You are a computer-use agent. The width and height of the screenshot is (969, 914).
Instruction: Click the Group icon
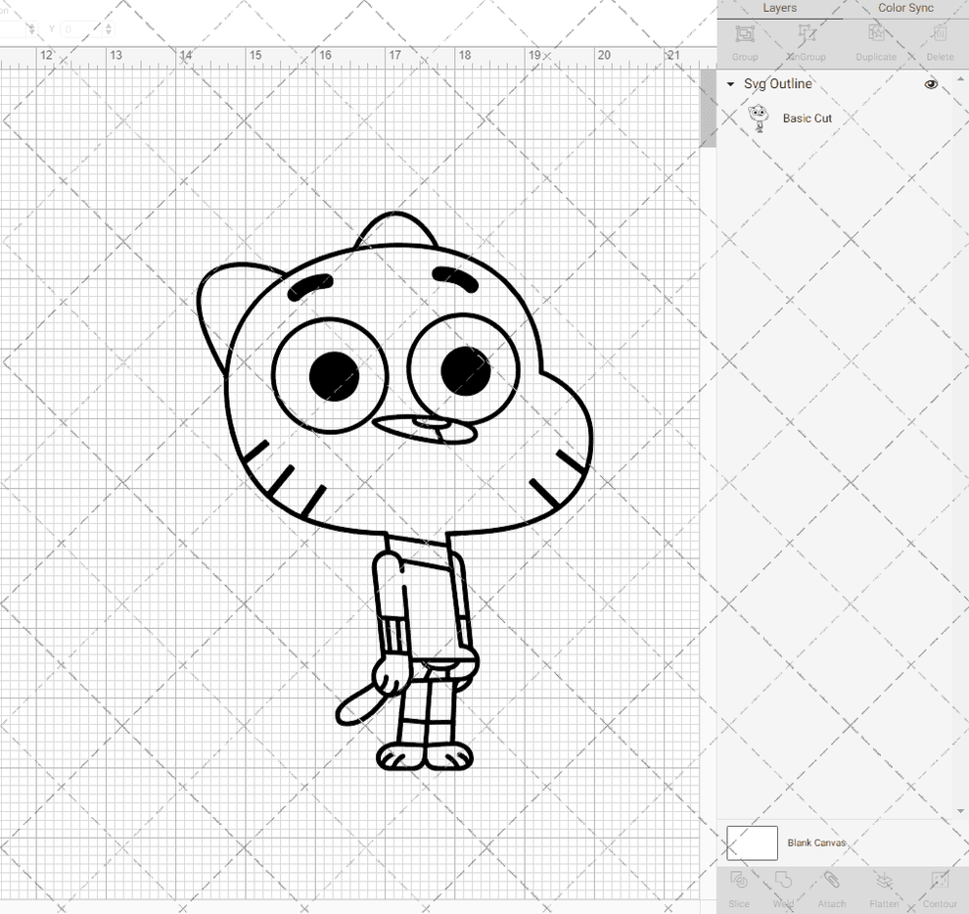click(744, 39)
